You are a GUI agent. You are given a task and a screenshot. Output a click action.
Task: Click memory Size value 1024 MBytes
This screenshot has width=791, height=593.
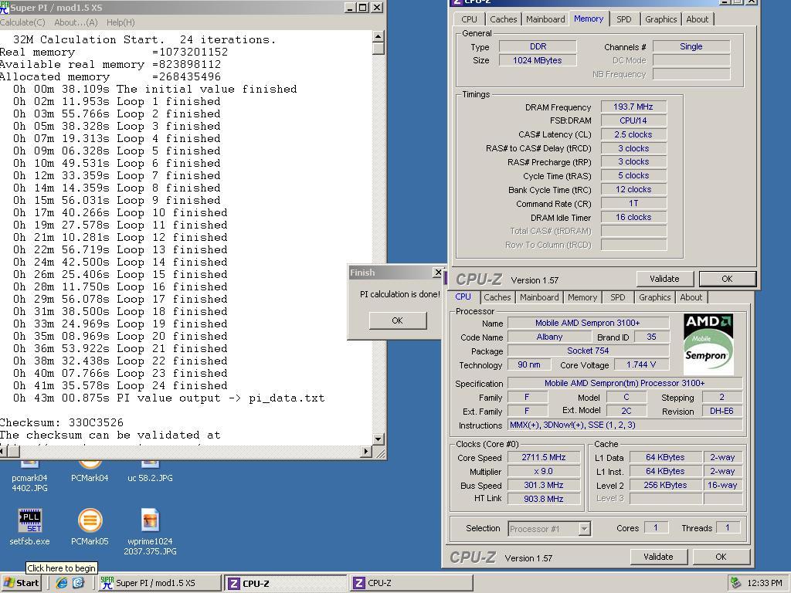(x=538, y=60)
